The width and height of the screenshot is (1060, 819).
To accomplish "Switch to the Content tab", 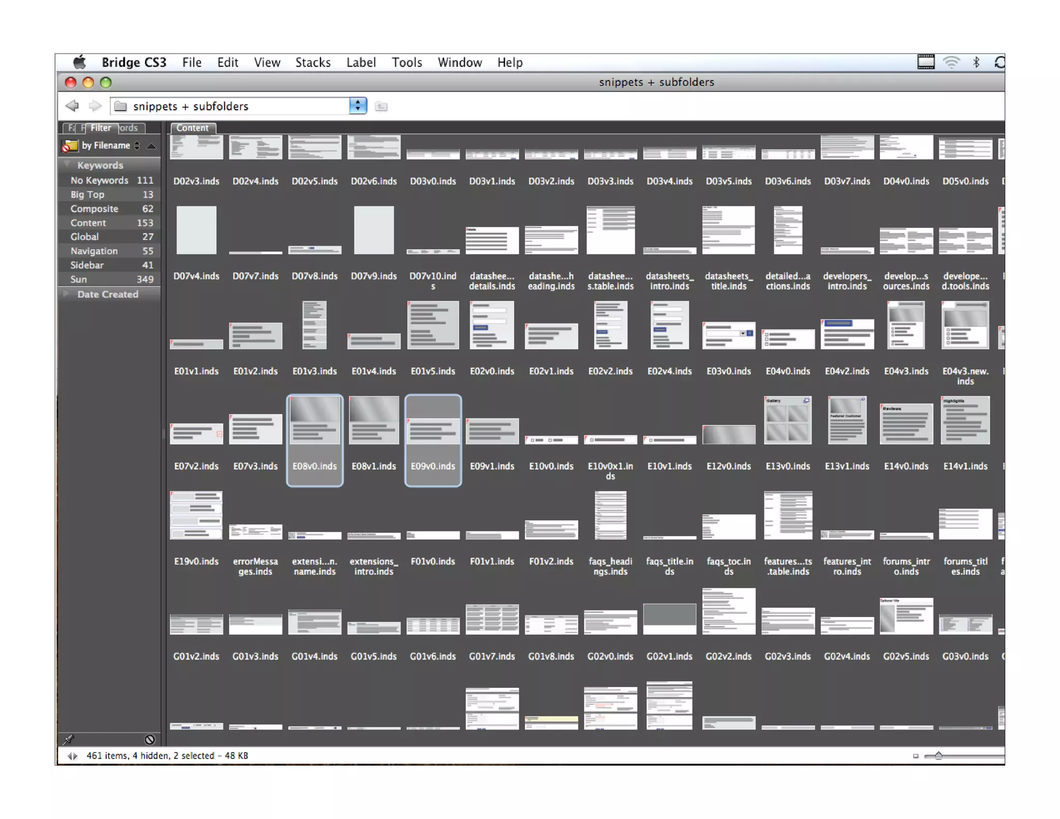I will tap(192, 128).
